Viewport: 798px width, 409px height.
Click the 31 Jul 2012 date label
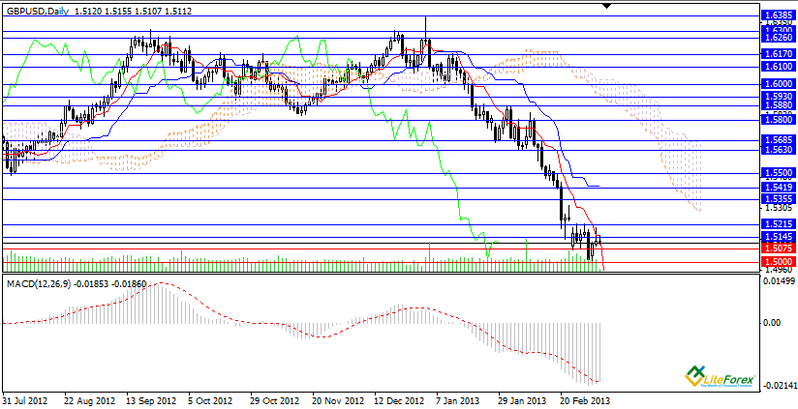(x=26, y=399)
